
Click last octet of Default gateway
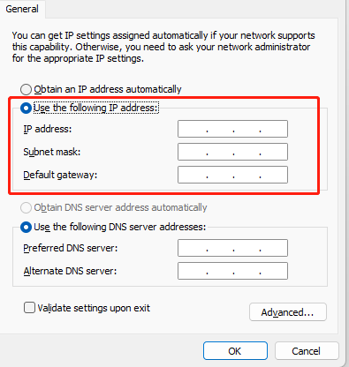274,175
